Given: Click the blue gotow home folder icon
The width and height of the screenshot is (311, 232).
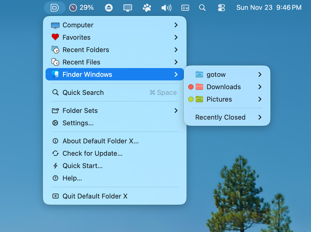Looking at the screenshot, I should [x=199, y=74].
